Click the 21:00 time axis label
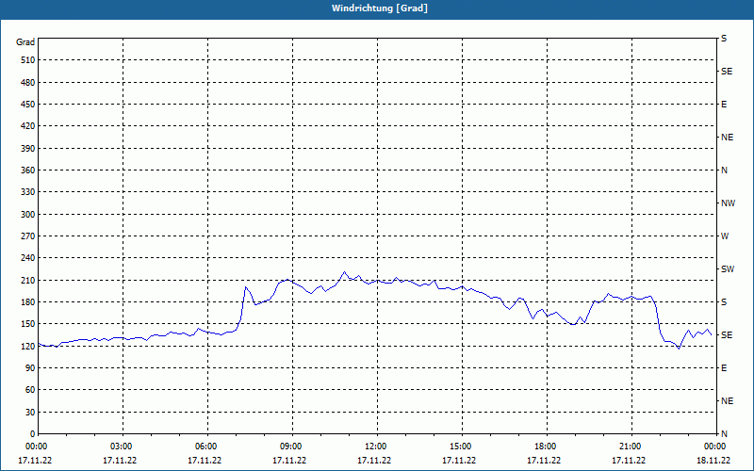 631,447
